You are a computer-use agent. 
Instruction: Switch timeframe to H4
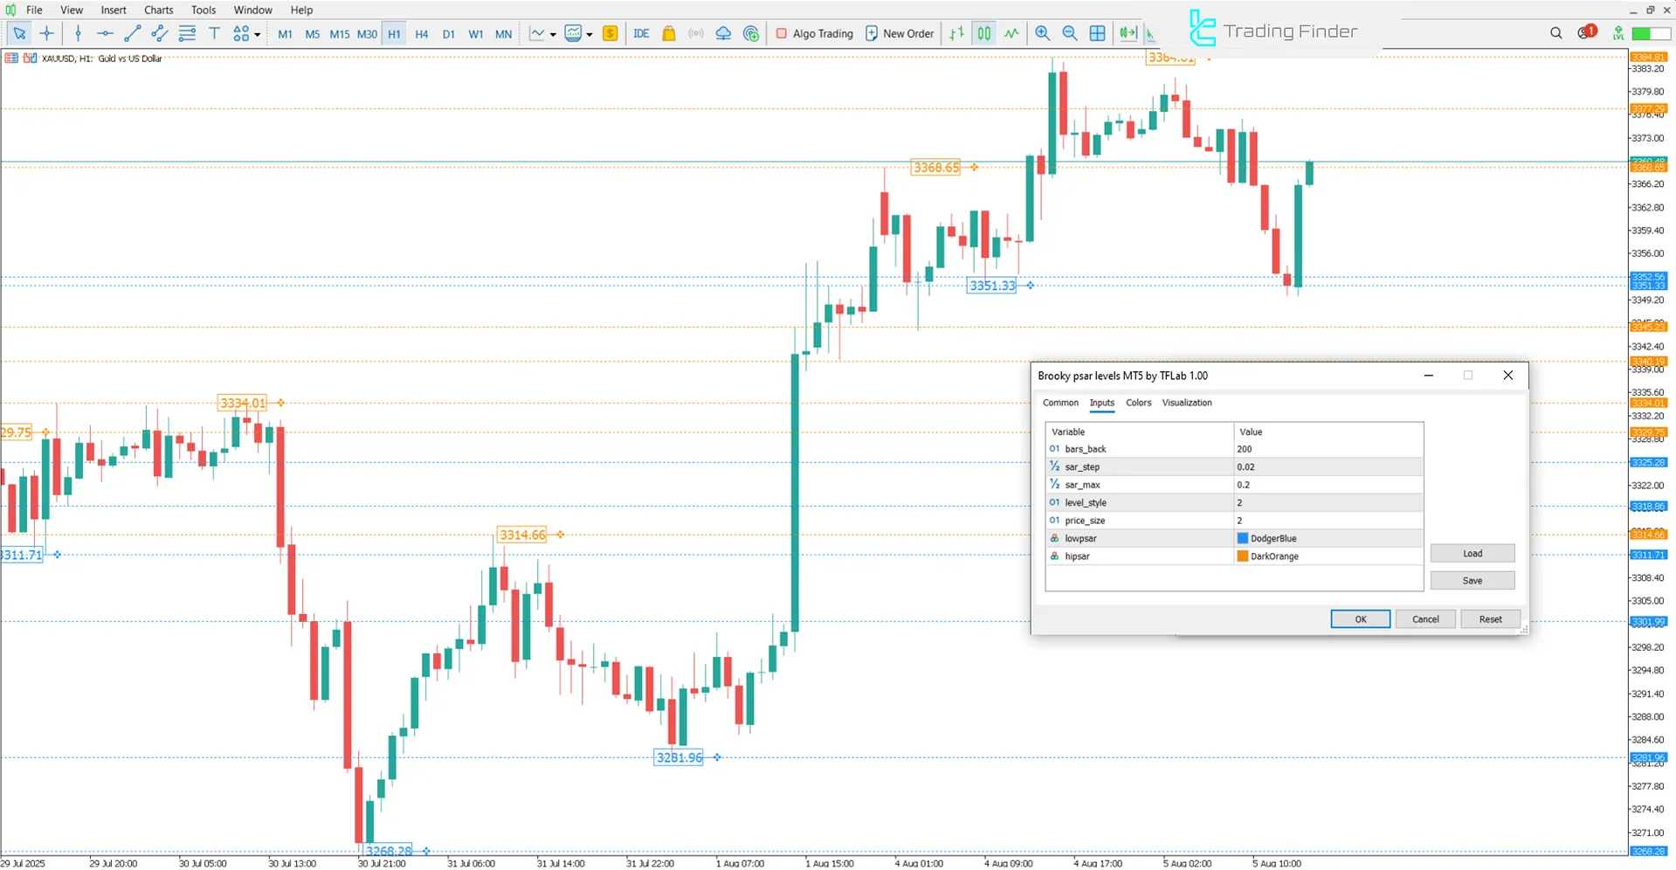(421, 33)
